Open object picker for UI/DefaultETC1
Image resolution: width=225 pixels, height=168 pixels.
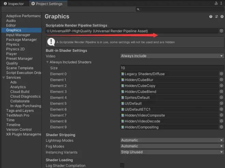click(x=221, y=109)
